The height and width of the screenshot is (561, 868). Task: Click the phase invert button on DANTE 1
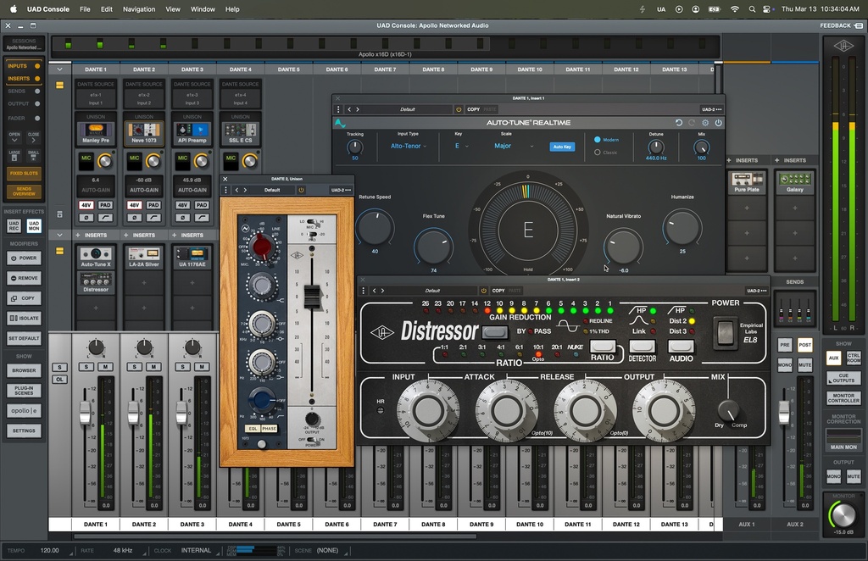click(x=86, y=218)
